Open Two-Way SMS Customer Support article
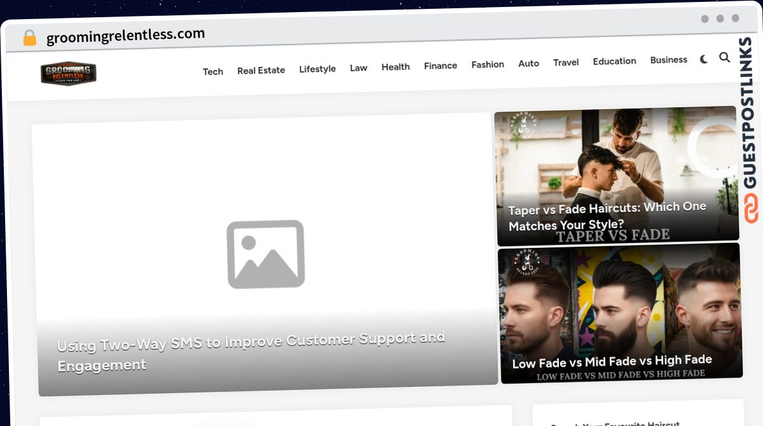Viewport: 763px width, 426px height. click(251, 351)
